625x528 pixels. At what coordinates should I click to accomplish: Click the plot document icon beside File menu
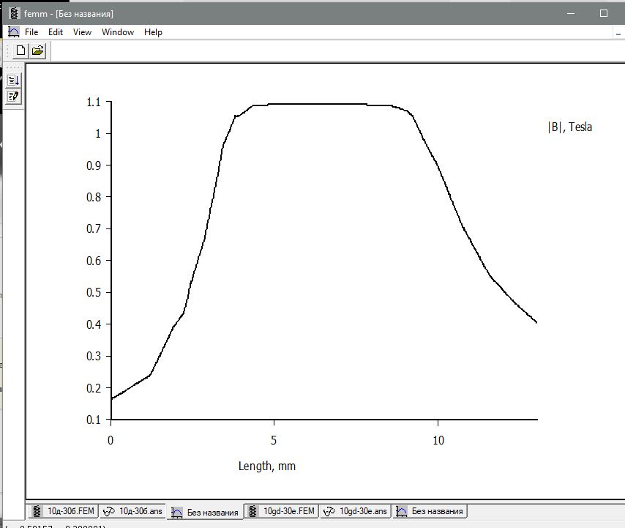pos(14,32)
